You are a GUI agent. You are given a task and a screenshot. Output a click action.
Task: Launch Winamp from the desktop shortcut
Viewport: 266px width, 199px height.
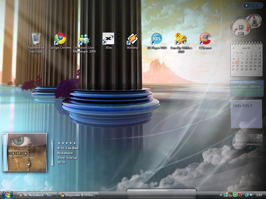click(132, 39)
